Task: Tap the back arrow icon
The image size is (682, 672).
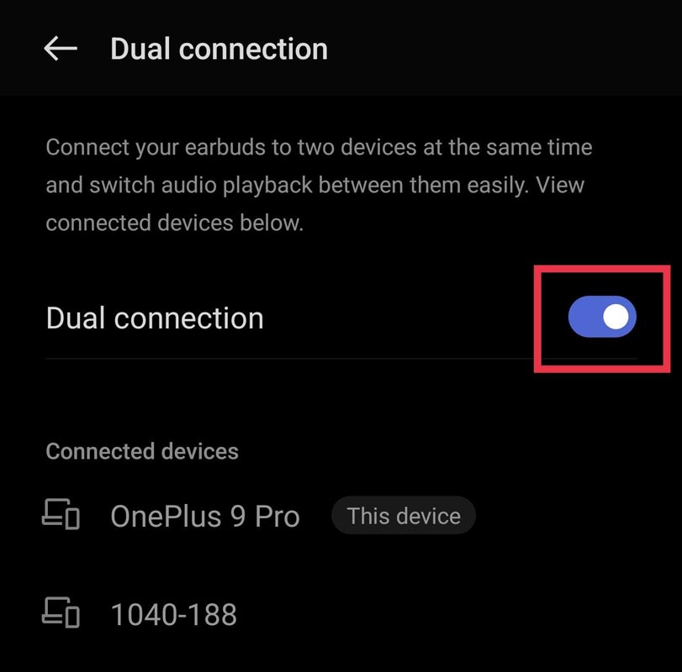Action: [61, 48]
